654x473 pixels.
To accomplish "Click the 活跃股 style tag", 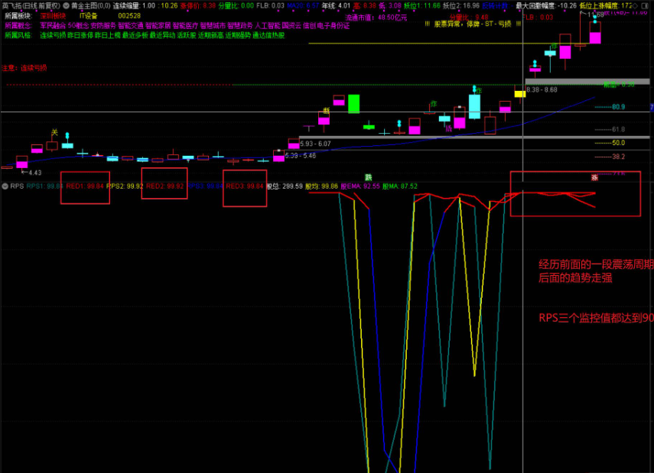I will tap(187, 35).
